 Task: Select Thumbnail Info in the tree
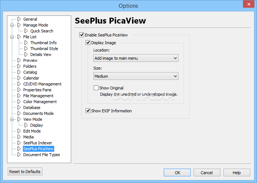(43, 43)
